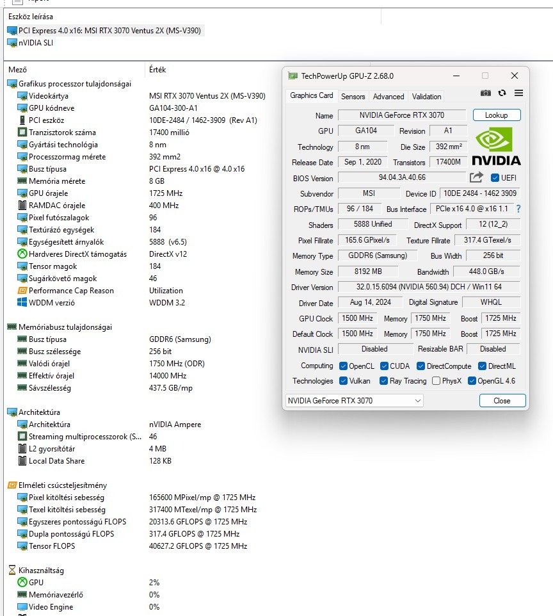This screenshot has height=616, width=553.
Task: Click the Driver Version field
Action: pyautogui.click(x=429, y=287)
